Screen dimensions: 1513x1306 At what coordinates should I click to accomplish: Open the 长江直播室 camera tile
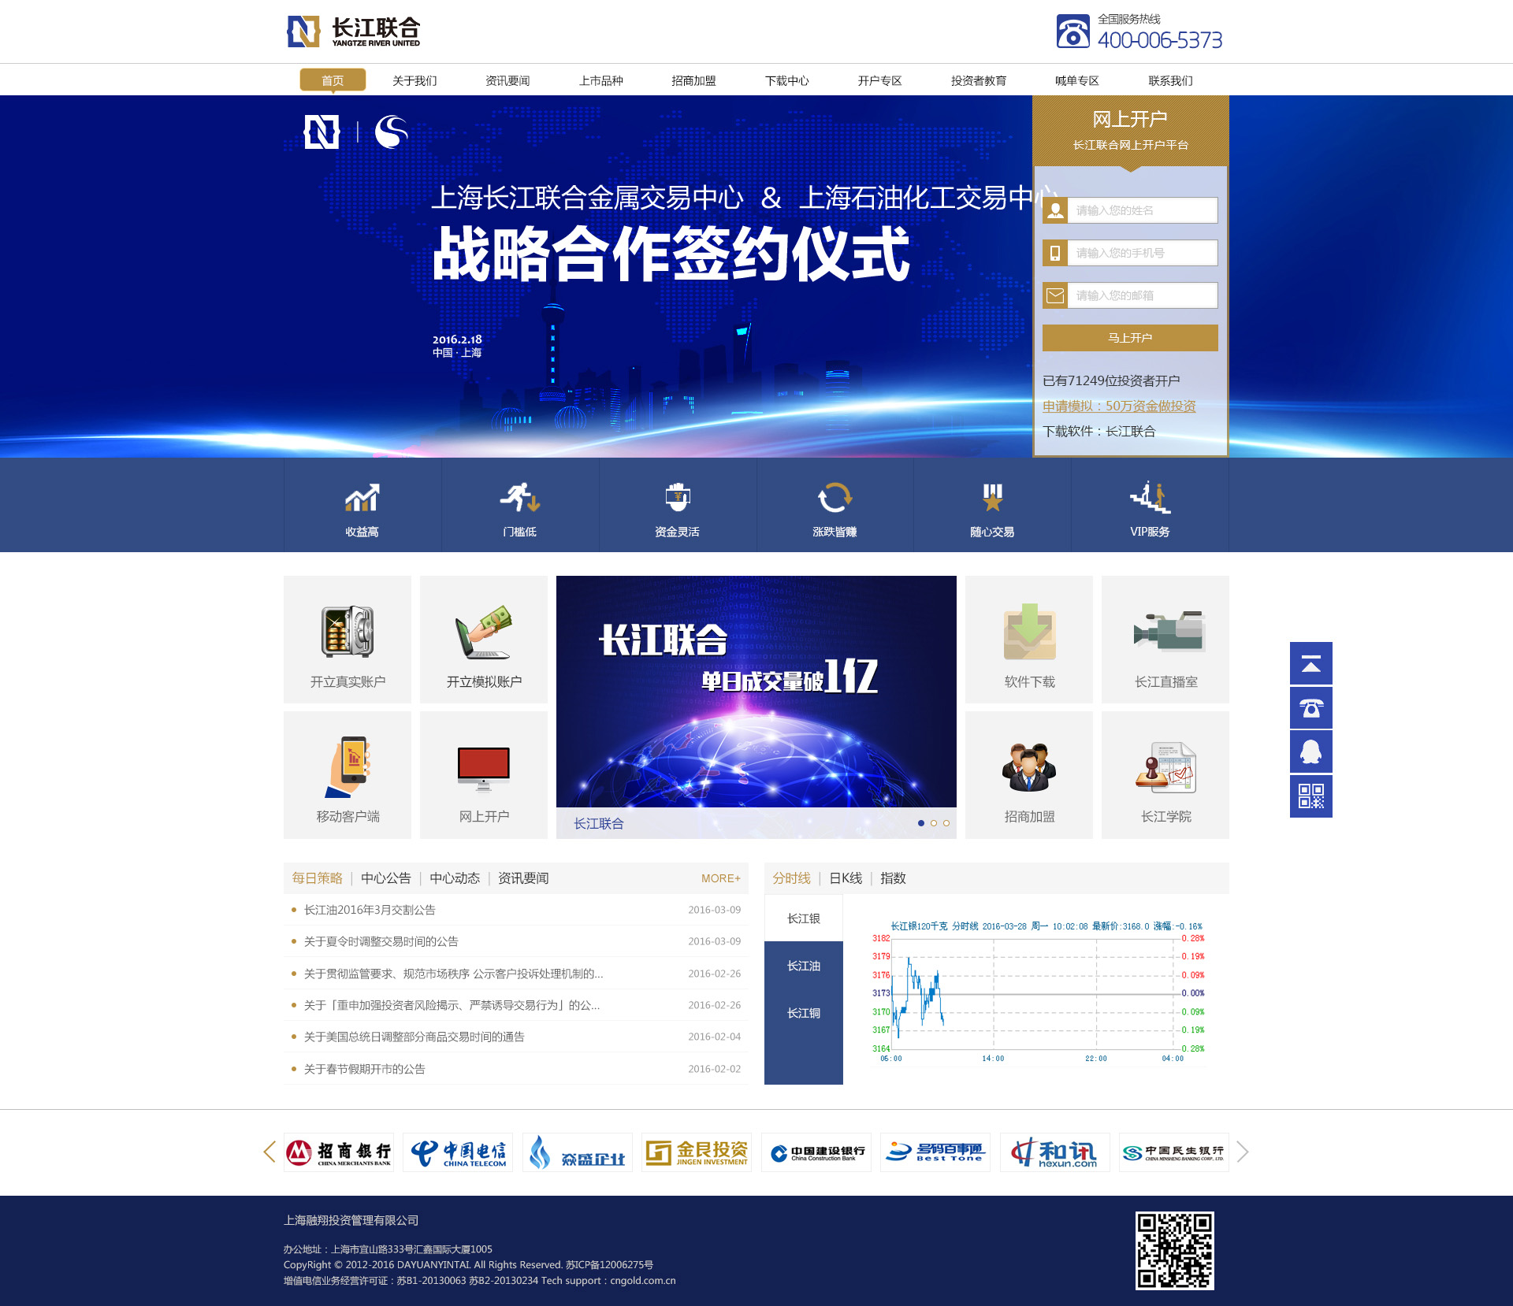pyautogui.click(x=1165, y=640)
